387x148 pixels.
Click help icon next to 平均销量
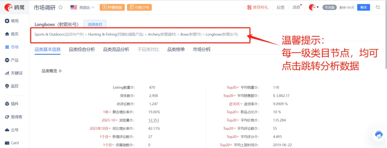point(256,88)
